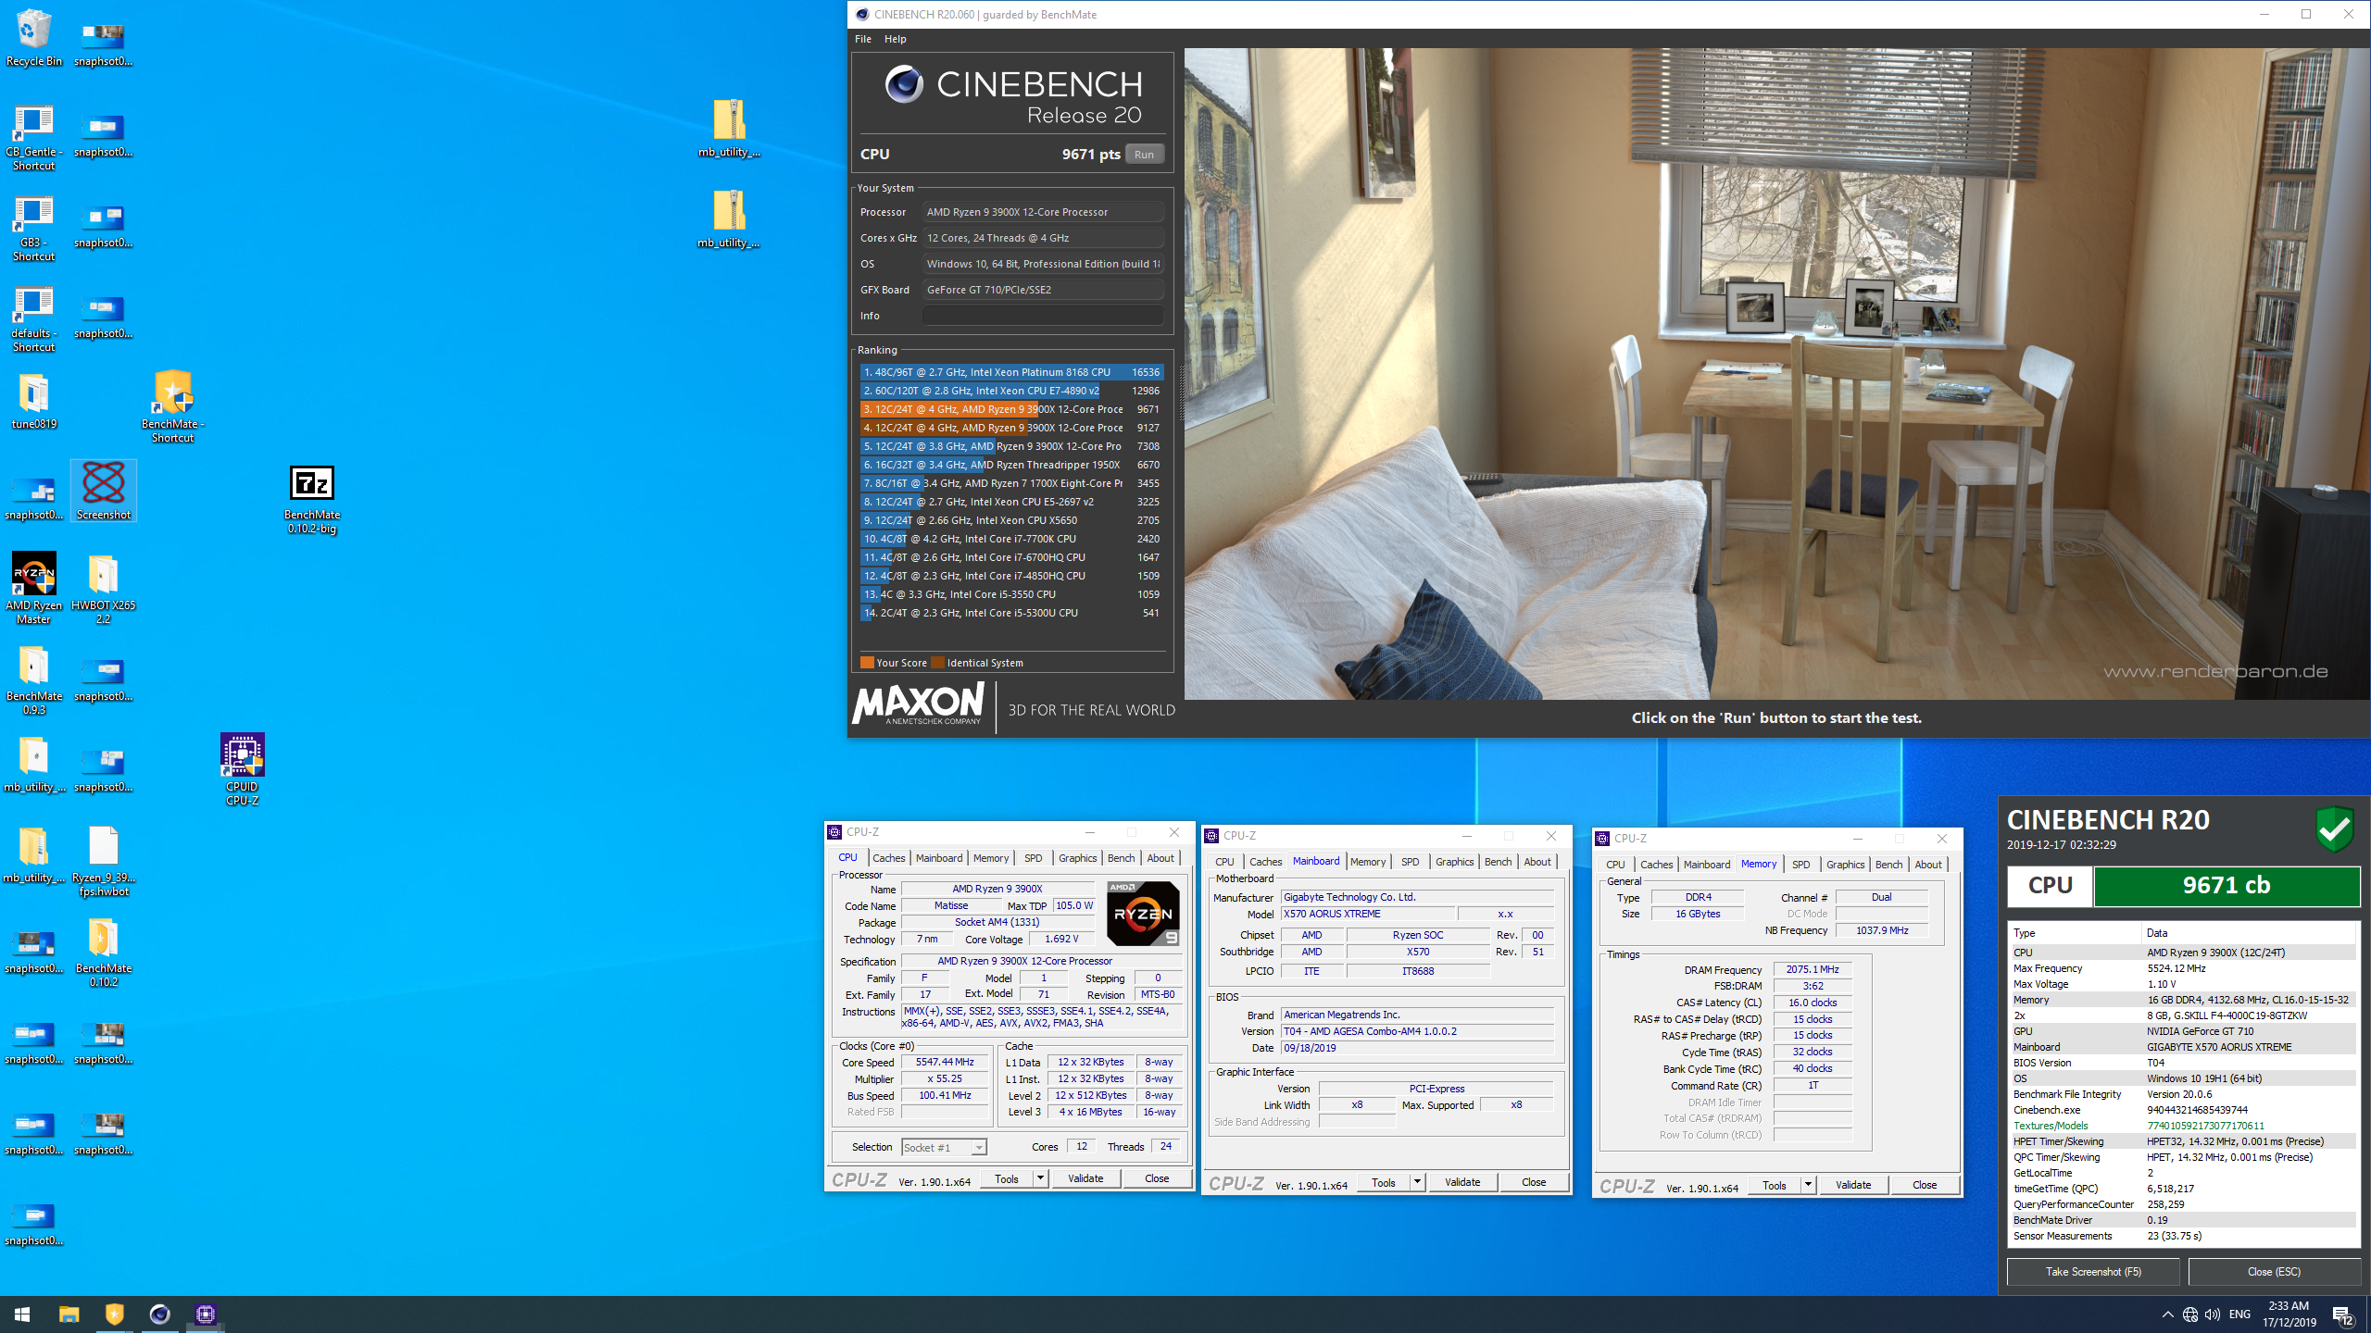This screenshot has width=2371, height=1333.
Task: Open the Cinebench Help menu
Action: (895, 39)
